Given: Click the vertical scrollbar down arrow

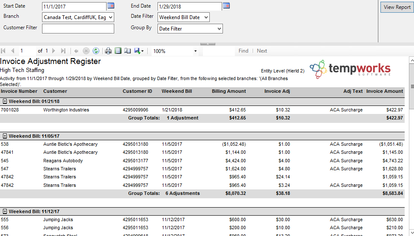Looking at the screenshot, I should pos(411,232).
